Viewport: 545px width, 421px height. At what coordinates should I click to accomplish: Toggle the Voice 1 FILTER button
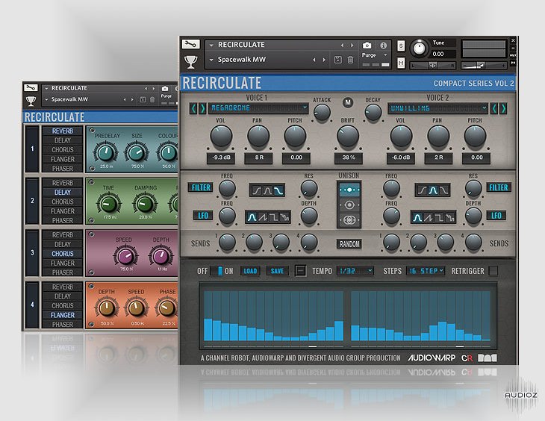[201, 187]
